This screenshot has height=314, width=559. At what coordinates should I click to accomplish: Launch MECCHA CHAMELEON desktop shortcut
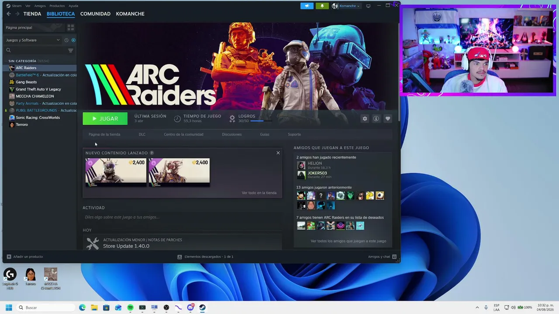click(x=51, y=279)
